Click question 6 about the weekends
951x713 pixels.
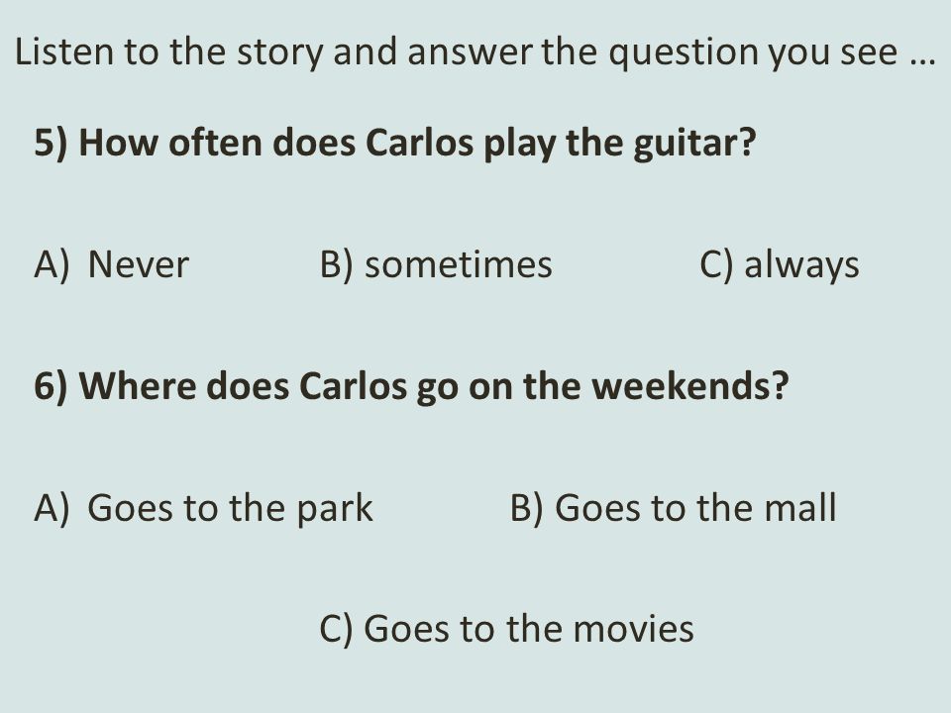tap(411, 386)
